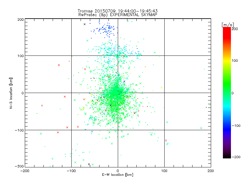Click the '[m/s]' colorbar unit label
This screenshot has width=248, height=186.
point(228,25)
